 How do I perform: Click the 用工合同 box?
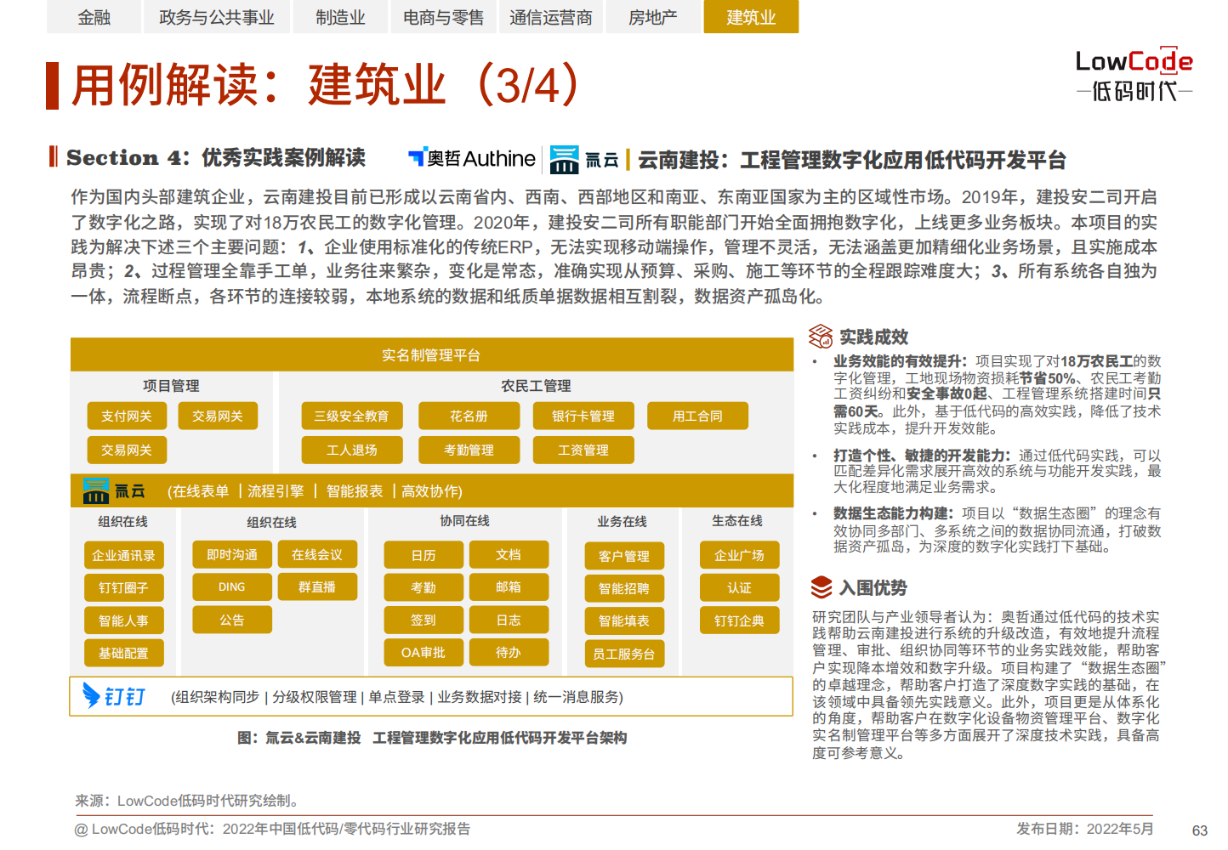tap(697, 416)
